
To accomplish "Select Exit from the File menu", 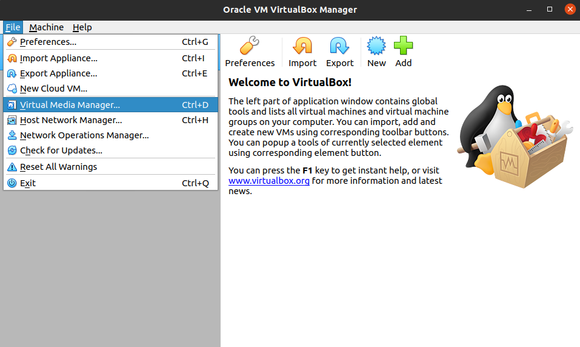I will pos(110,183).
